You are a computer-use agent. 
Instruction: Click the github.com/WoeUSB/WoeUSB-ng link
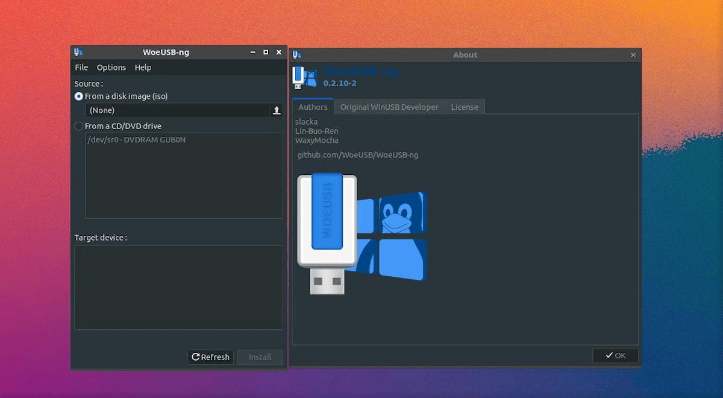click(358, 155)
